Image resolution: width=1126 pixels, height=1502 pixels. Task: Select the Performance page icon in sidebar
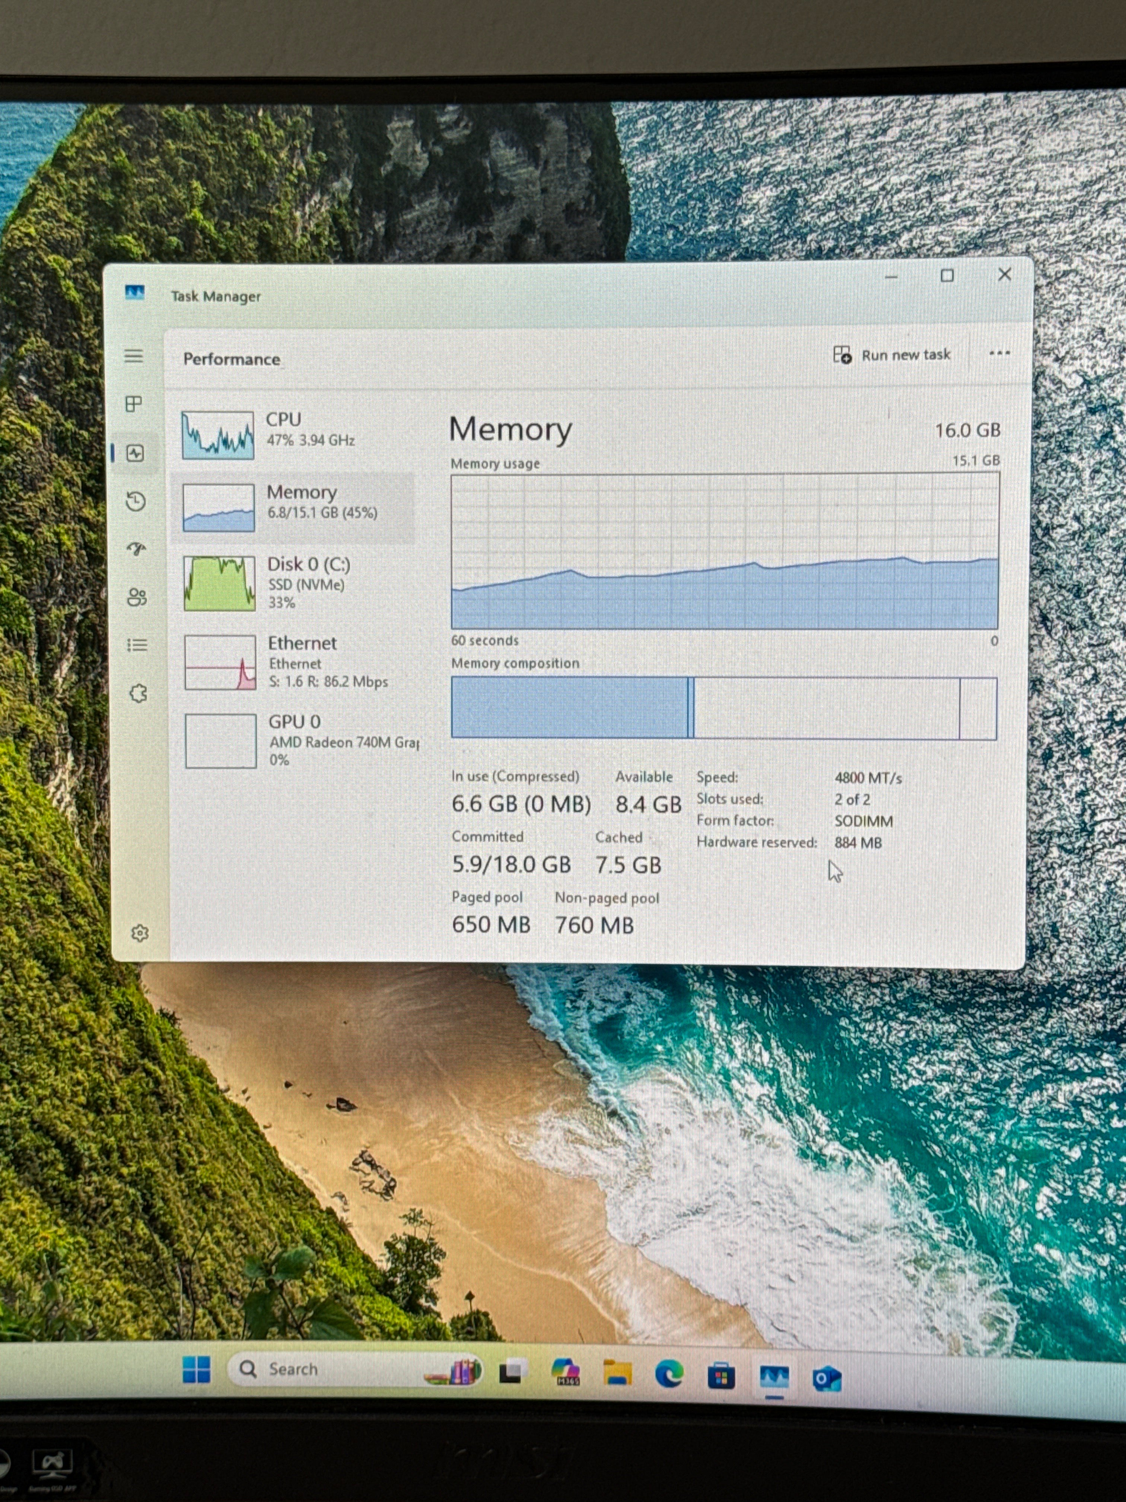135,453
